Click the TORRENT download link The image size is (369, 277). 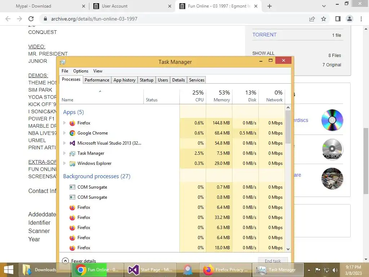(264, 35)
